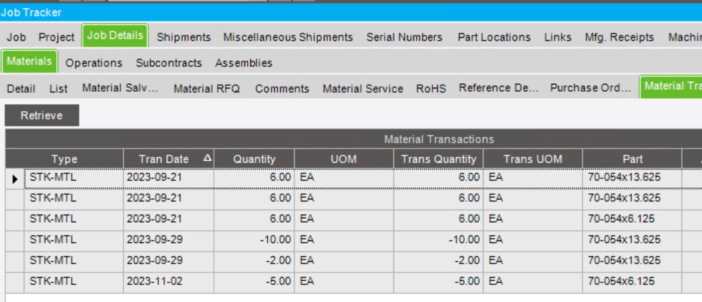Viewport: 702px width, 302px height.
Task: Select row header of the last transaction
Action: tap(15, 282)
